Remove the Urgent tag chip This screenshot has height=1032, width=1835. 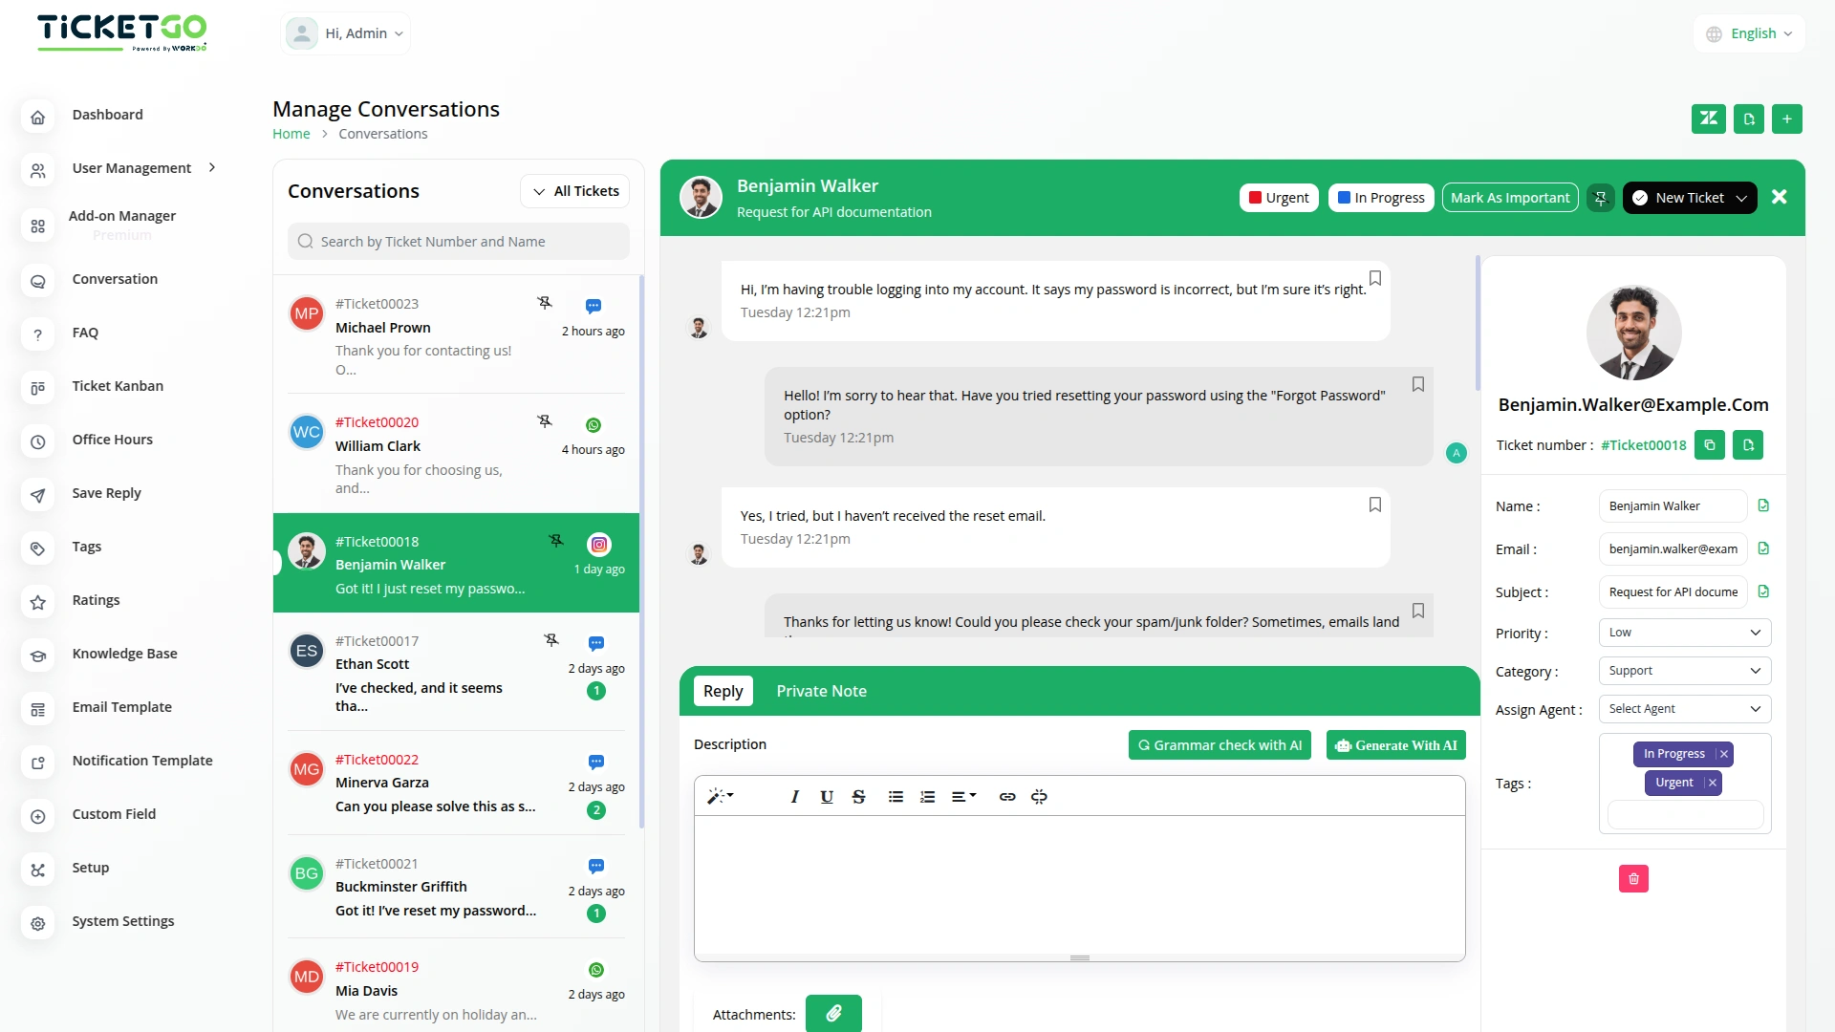click(1713, 783)
